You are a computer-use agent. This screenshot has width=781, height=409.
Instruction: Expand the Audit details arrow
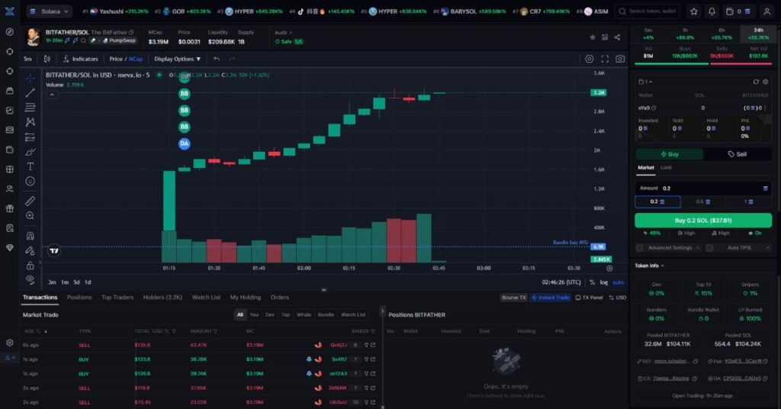pos(291,32)
